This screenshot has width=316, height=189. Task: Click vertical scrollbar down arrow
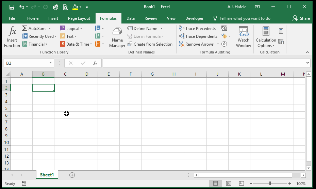[x=309, y=168]
